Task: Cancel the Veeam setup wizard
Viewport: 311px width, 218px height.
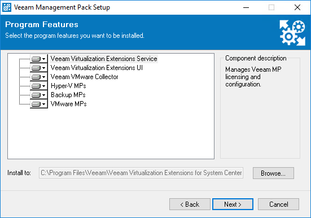Action: [278, 204]
